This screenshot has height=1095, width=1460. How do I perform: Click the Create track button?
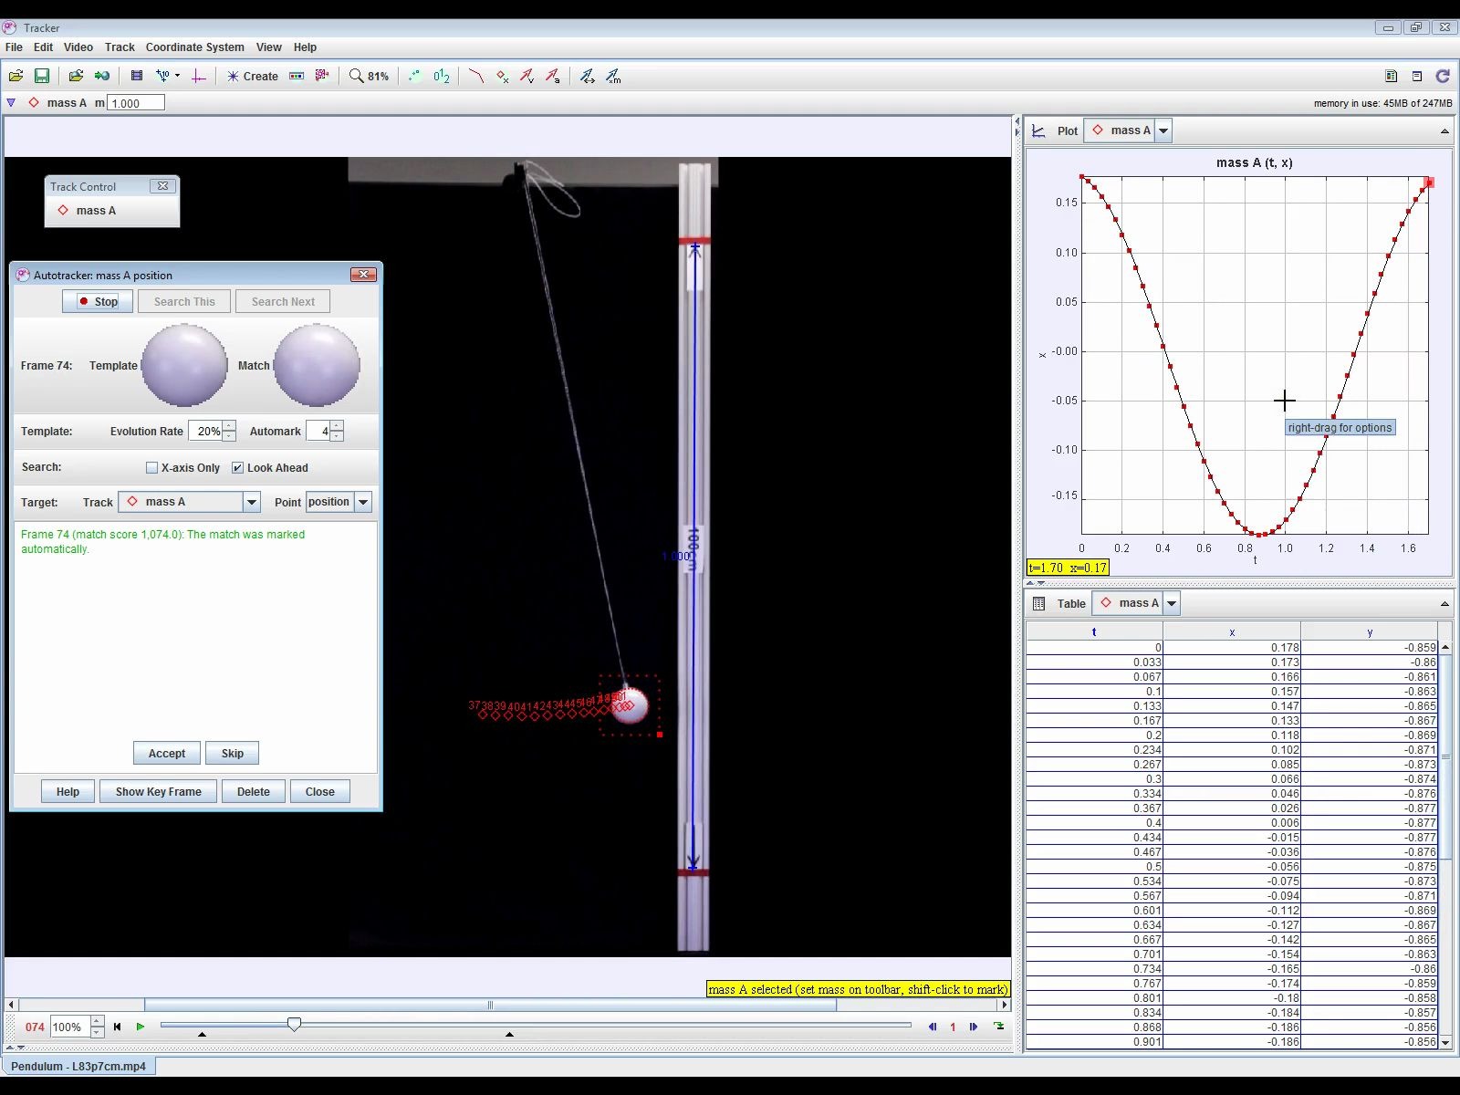[253, 77]
